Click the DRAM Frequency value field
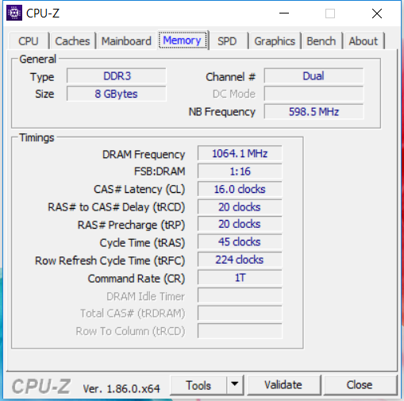The height and width of the screenshot is (401, 404). pyautogui.click(x=240, y=153)
